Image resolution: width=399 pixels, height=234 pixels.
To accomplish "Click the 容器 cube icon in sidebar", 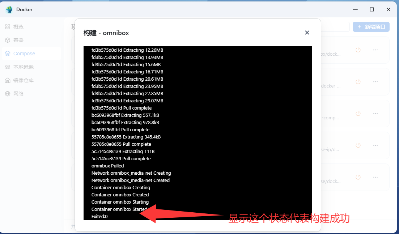I will click(8, 40).
